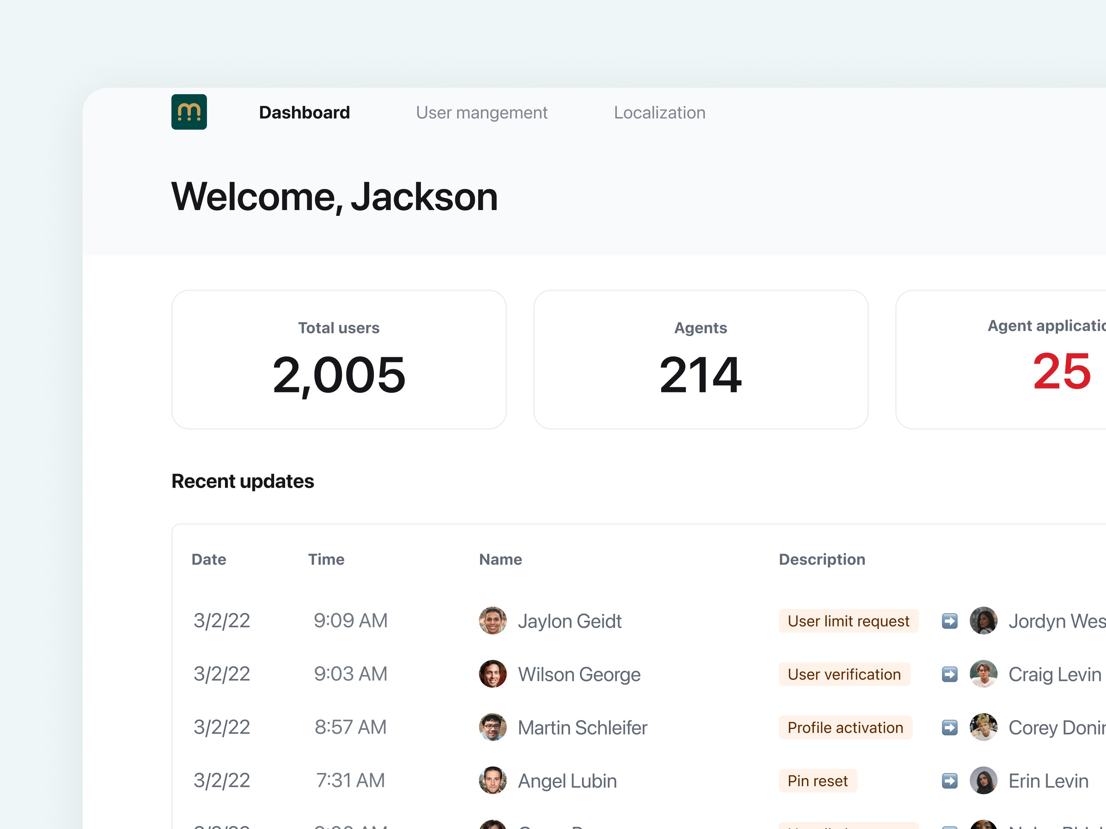This screenshot has width=1106, height=829.
Task: Click Wilson George's avatar photo
Action: click(493, 674)
